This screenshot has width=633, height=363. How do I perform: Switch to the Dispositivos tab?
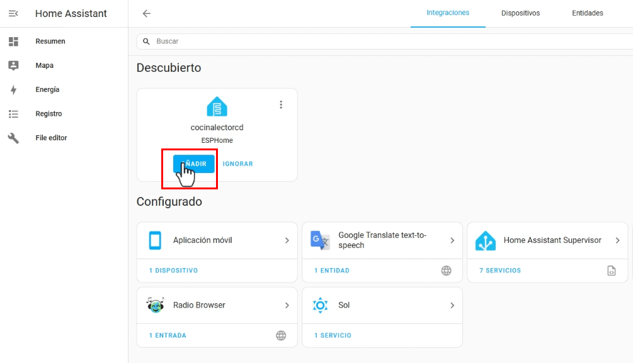click(520, 13)
